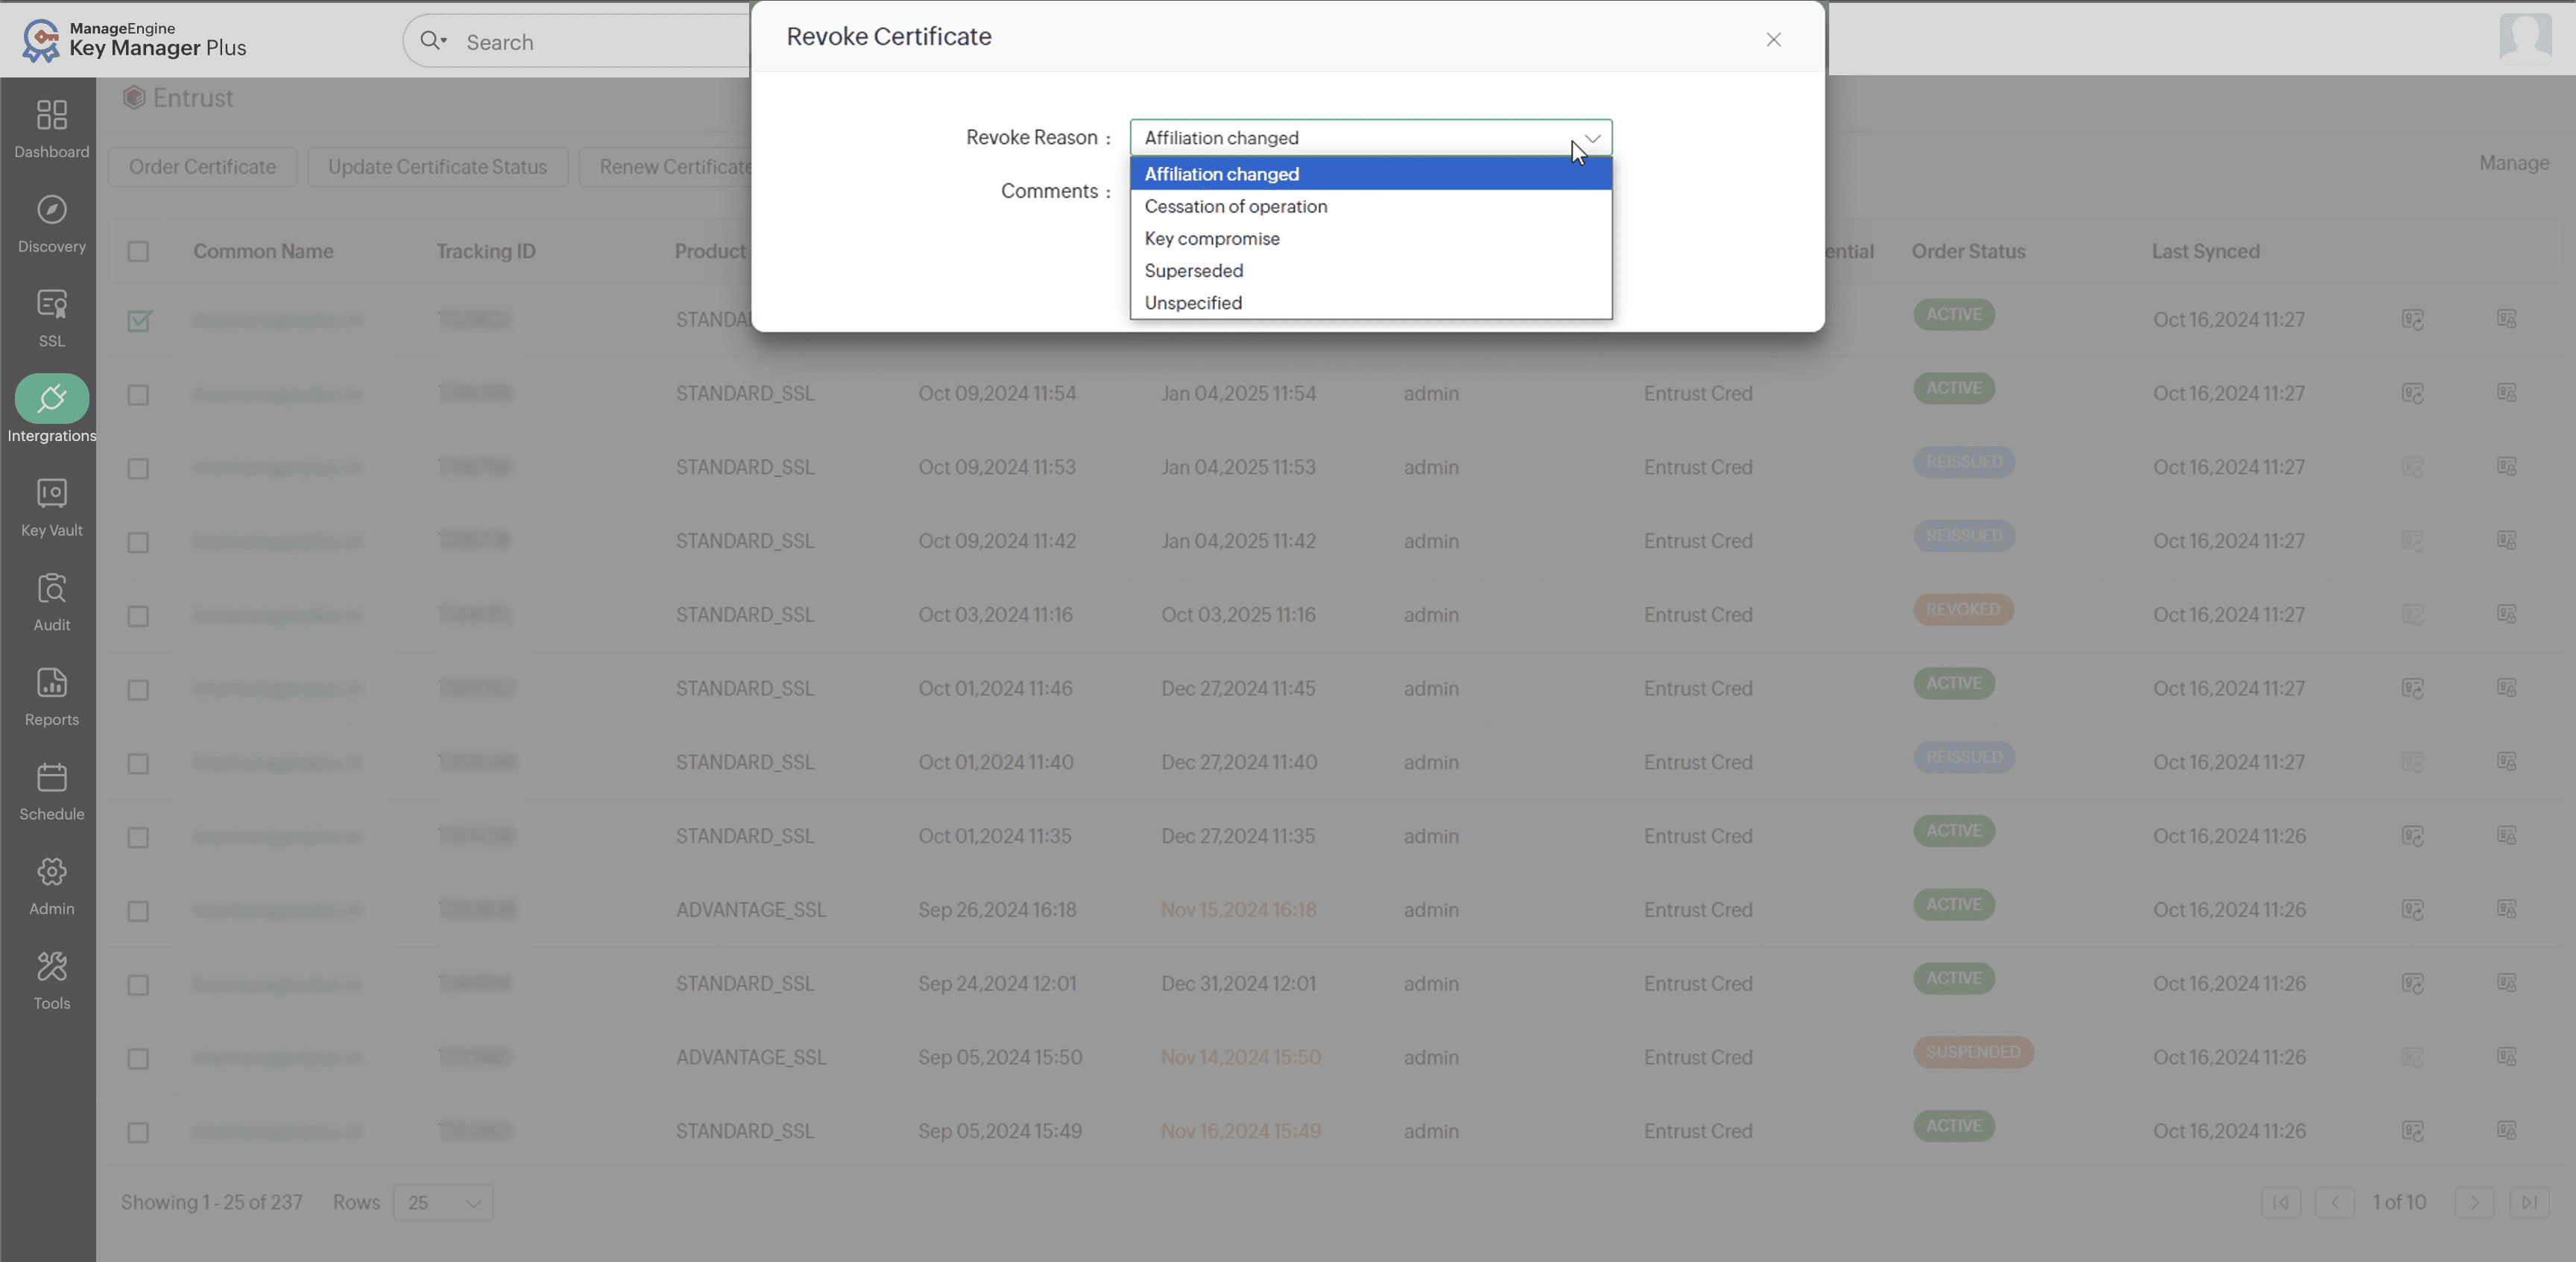This screenshot has width=2576, height=1262.
Task: Click the Renew Certificate button
Action: tap(666, 167)
